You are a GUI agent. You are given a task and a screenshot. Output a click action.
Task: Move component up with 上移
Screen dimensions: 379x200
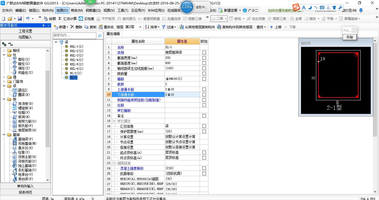pos(275,27)
